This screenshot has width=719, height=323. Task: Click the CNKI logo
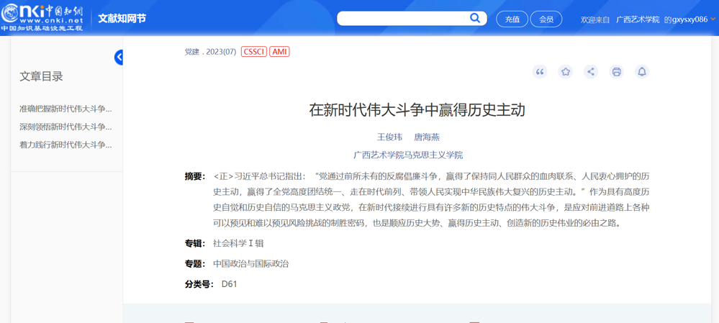[42, 18]
